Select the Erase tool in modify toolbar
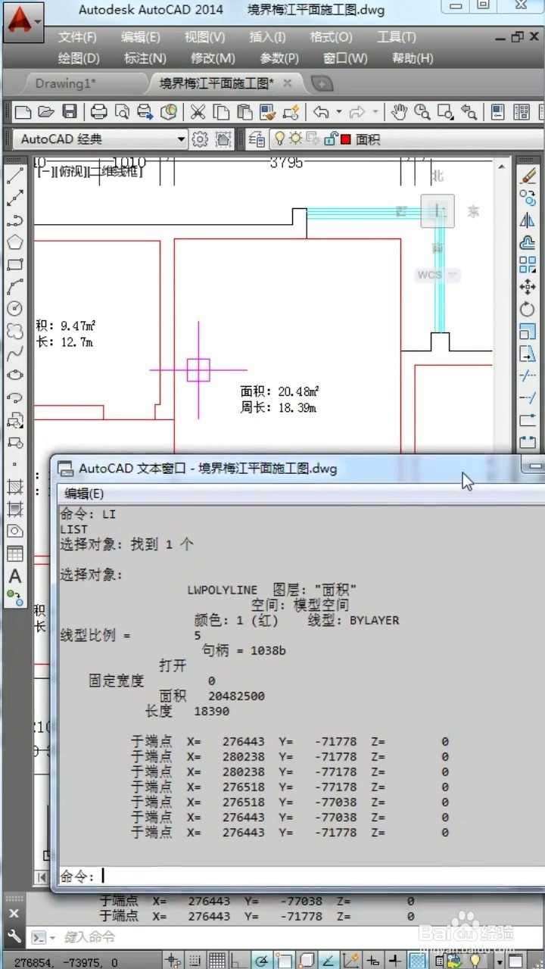This screenshot has height=969, width=545. pyautogui.click(x=528, y=176)
